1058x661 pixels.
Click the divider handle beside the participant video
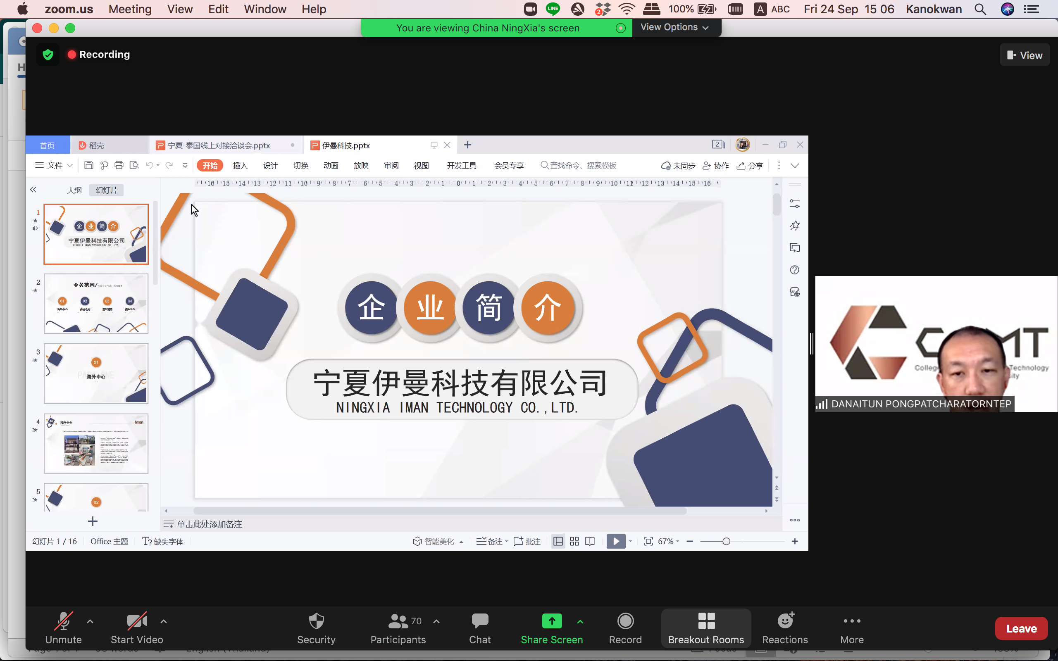point(811,344)
